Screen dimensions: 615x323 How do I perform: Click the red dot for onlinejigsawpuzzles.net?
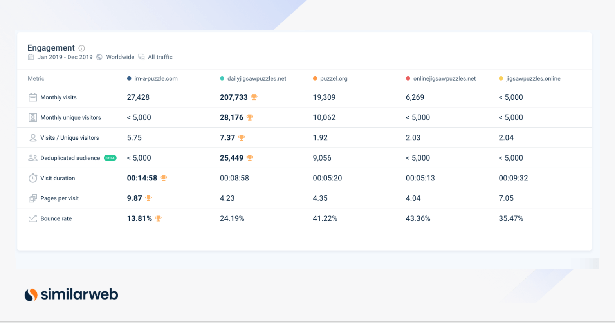click(408, 79)
